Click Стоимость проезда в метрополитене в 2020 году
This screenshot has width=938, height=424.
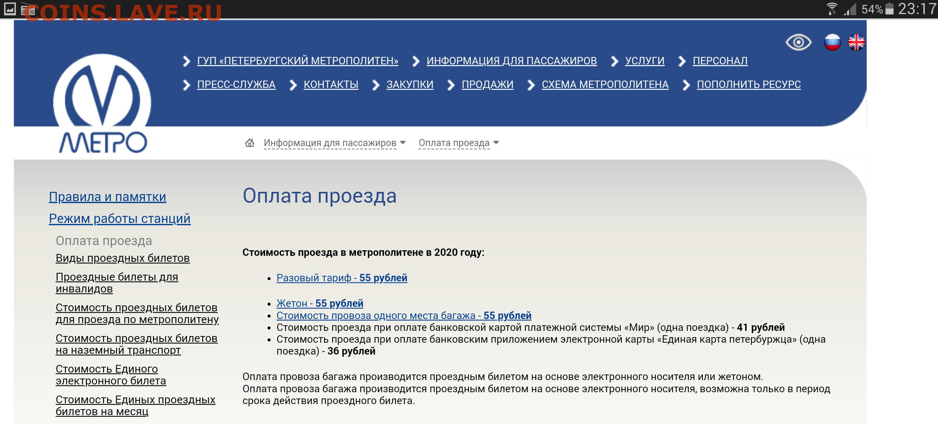click(363, 252)
